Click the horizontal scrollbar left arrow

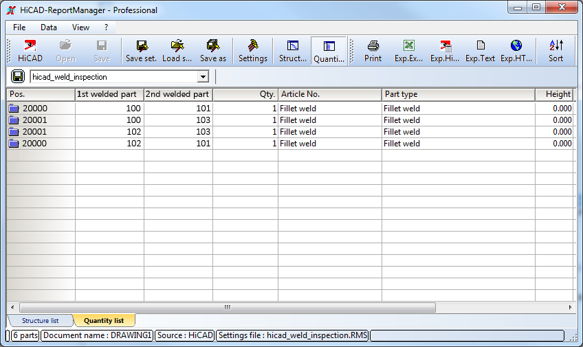(x=12, y=307)
